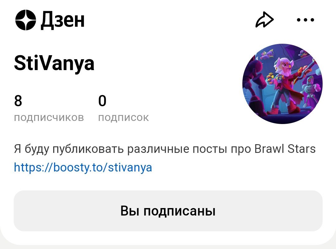Click the word публиковать in description
The height and width of the screenshot is (249, 336).
pyautogui.click(x=88, y=149)
